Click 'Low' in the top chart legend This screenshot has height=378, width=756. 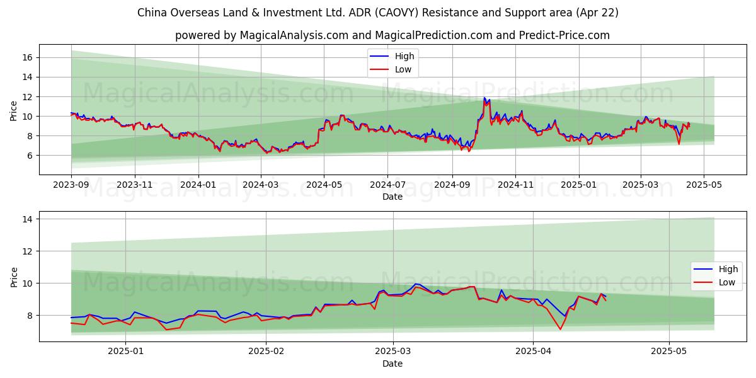tap(403, 69)
